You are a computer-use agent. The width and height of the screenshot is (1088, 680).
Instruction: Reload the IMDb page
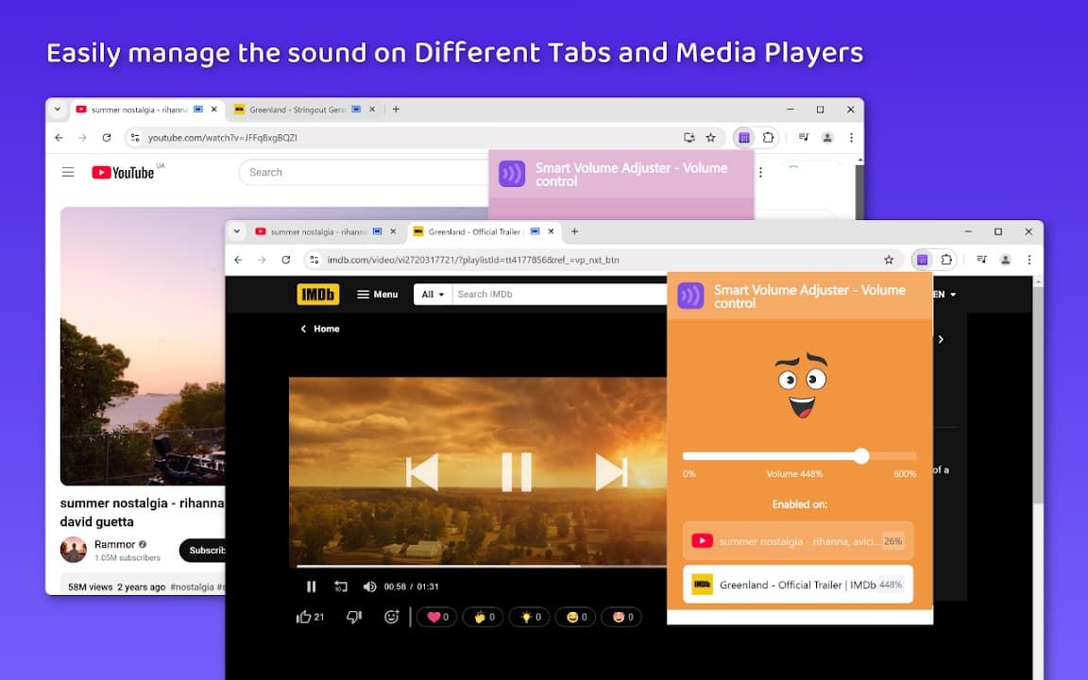pyautogui.click(x=286, y=260)
